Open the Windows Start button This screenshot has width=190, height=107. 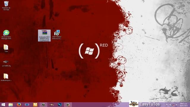[x=3, y=105]
